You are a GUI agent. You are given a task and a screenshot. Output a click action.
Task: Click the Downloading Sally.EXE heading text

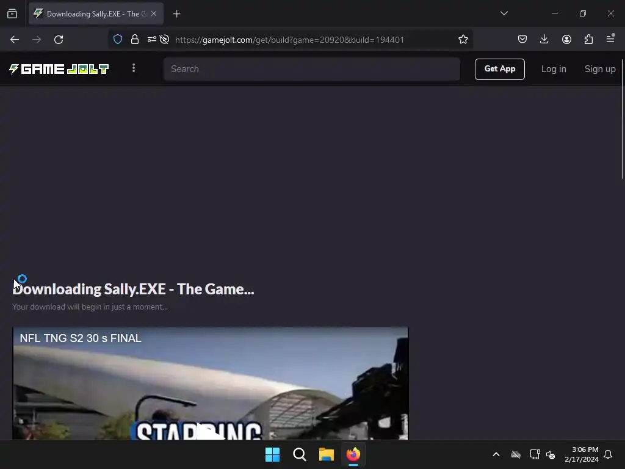pyautogui.click(x=133, y=289)
